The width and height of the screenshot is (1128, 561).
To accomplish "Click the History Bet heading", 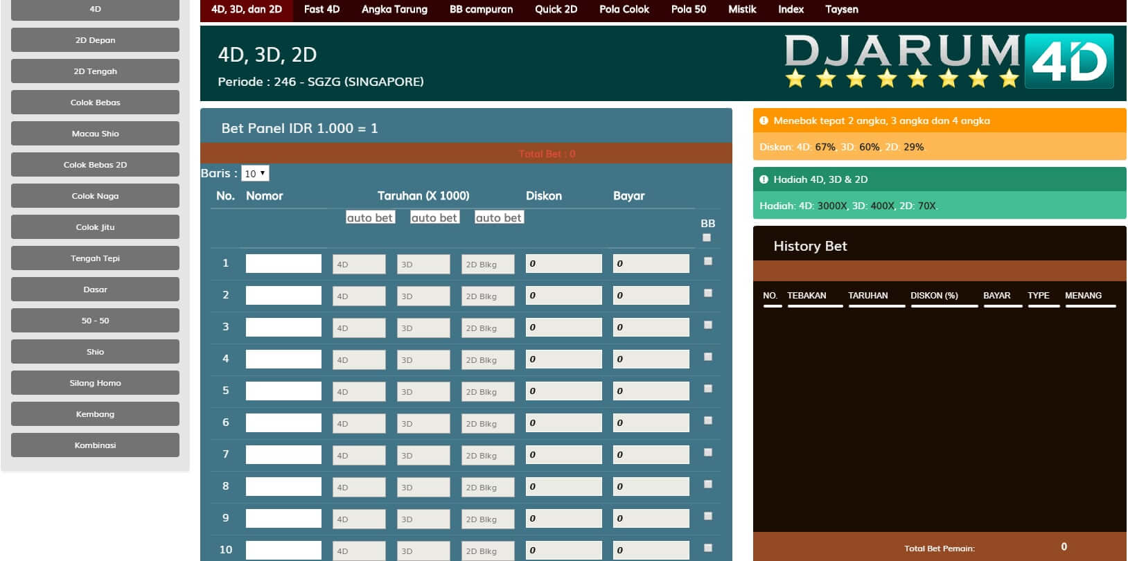I will coord(810,246).
